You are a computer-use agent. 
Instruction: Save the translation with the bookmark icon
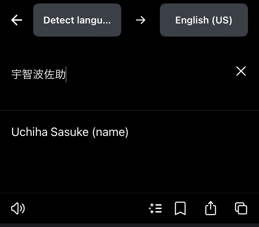coord(180,208)
